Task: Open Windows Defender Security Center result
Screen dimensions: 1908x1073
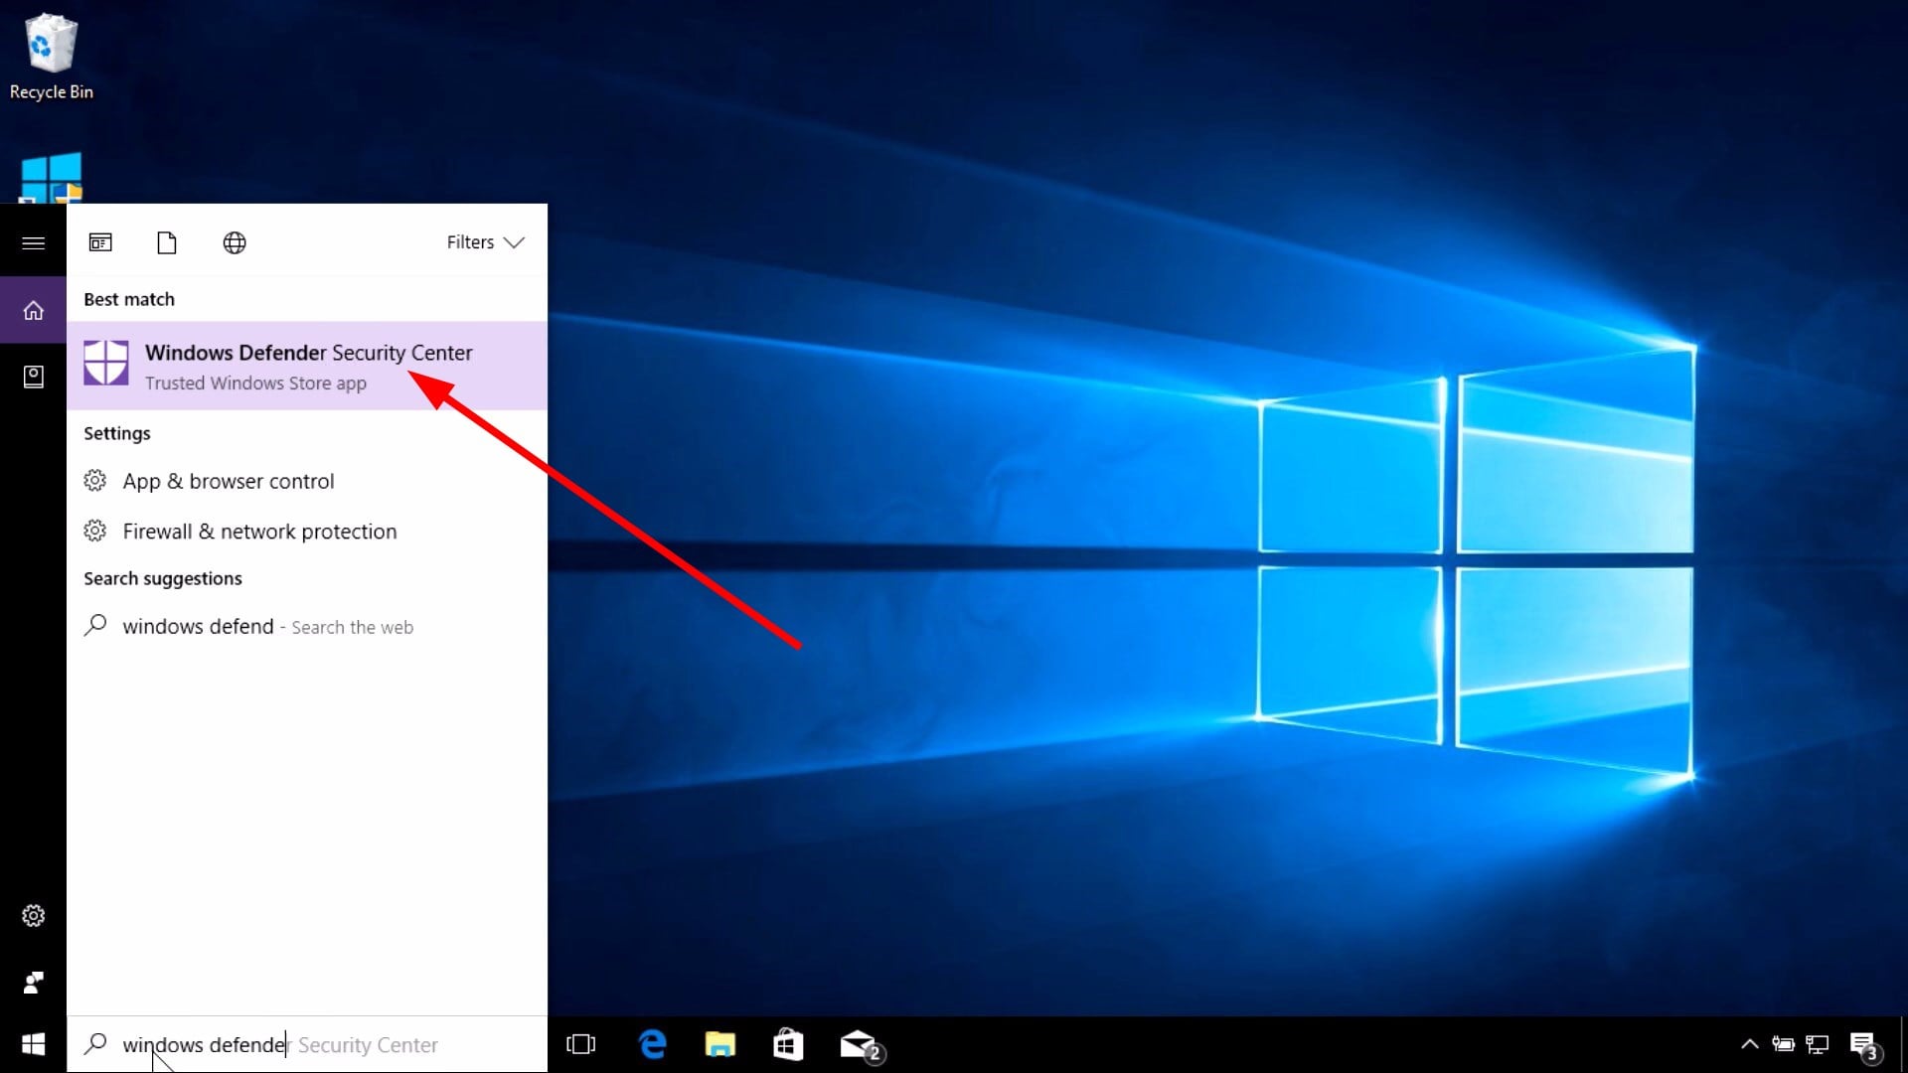Action: tap(307, 366)
